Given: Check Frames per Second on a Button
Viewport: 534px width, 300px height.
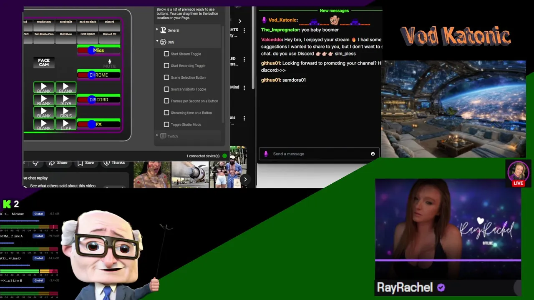Looking at the screenshot, I should pos(166,101).
